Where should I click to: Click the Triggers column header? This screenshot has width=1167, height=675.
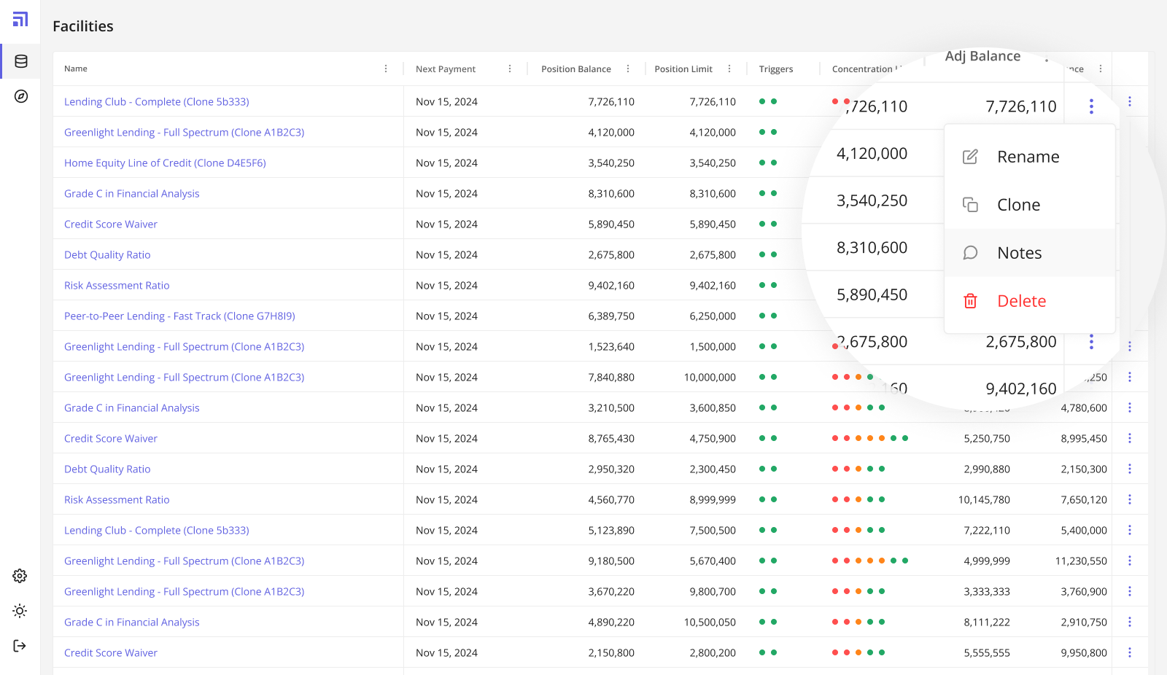pyautogui.click(x=776, y=69)
